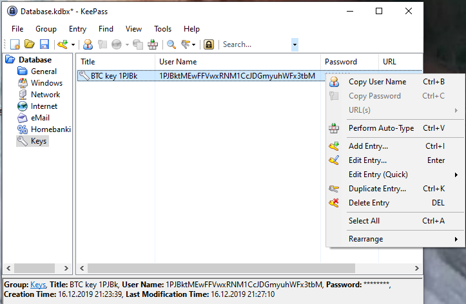Open the Show Entries dropdown arrow

pos(194,45)
